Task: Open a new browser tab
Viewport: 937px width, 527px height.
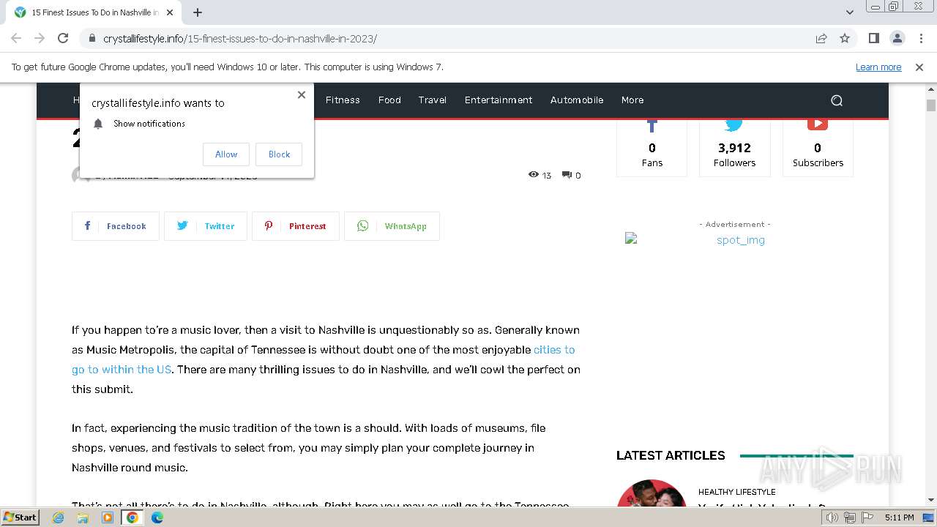Action: tap(198, 12)
